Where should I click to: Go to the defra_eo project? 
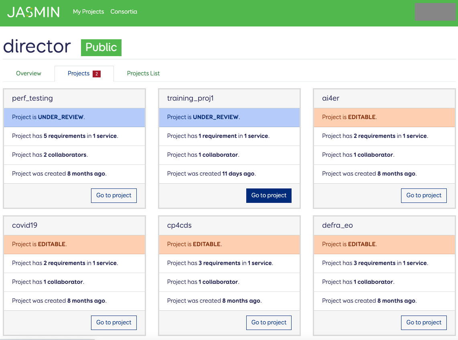point(424,322)
